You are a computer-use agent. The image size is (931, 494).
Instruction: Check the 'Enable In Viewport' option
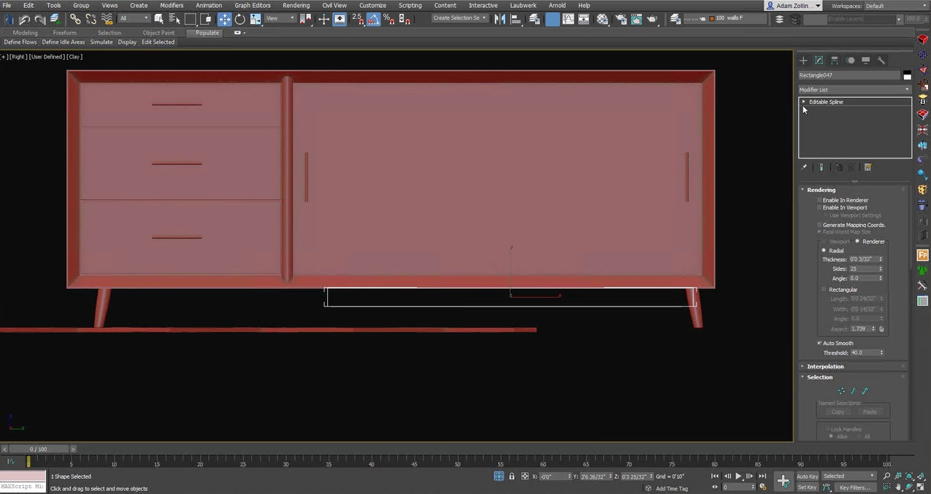820,207
